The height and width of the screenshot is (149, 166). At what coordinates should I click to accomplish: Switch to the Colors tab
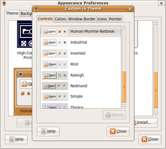pos(60,19)
